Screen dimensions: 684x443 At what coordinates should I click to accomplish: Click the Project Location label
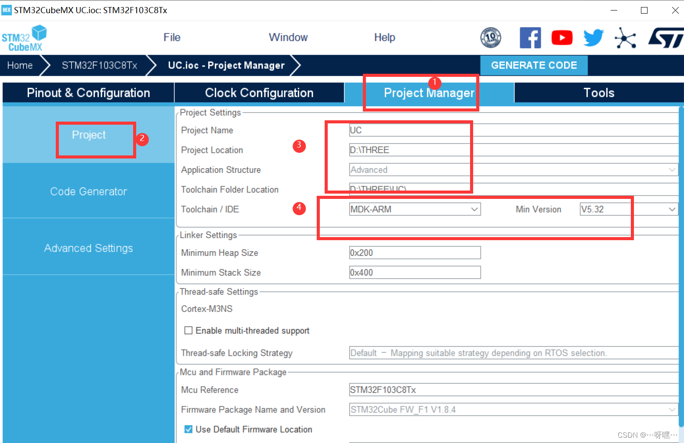pyautogui.click(x=212, y=150)
